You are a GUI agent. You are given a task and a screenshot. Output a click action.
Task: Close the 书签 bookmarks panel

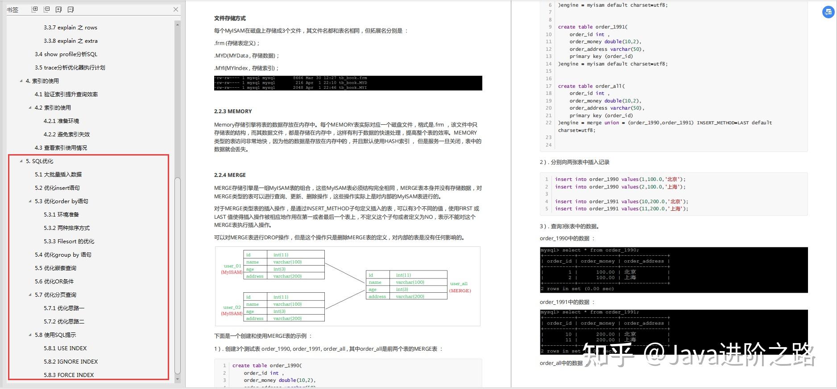[176, 9]
